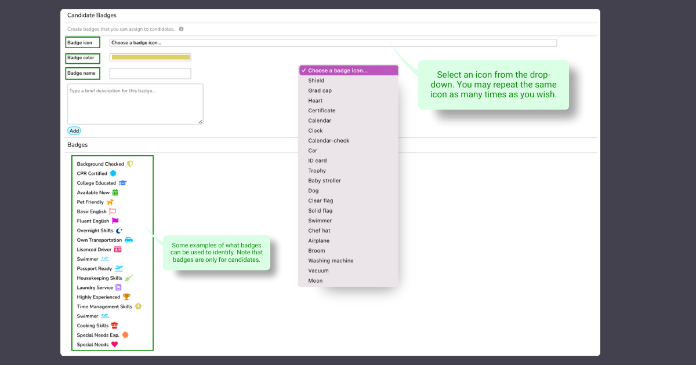Open the Badge icon dropdown field
696x365 pixels.
point(333,43)
